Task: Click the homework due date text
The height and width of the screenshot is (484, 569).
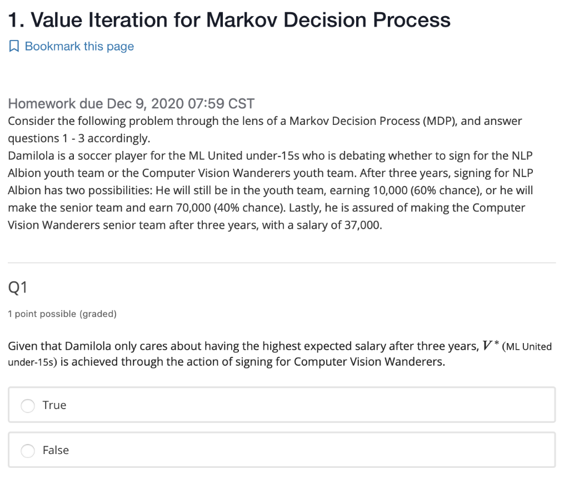Action: pyautogui.click(x=131, y=103)
